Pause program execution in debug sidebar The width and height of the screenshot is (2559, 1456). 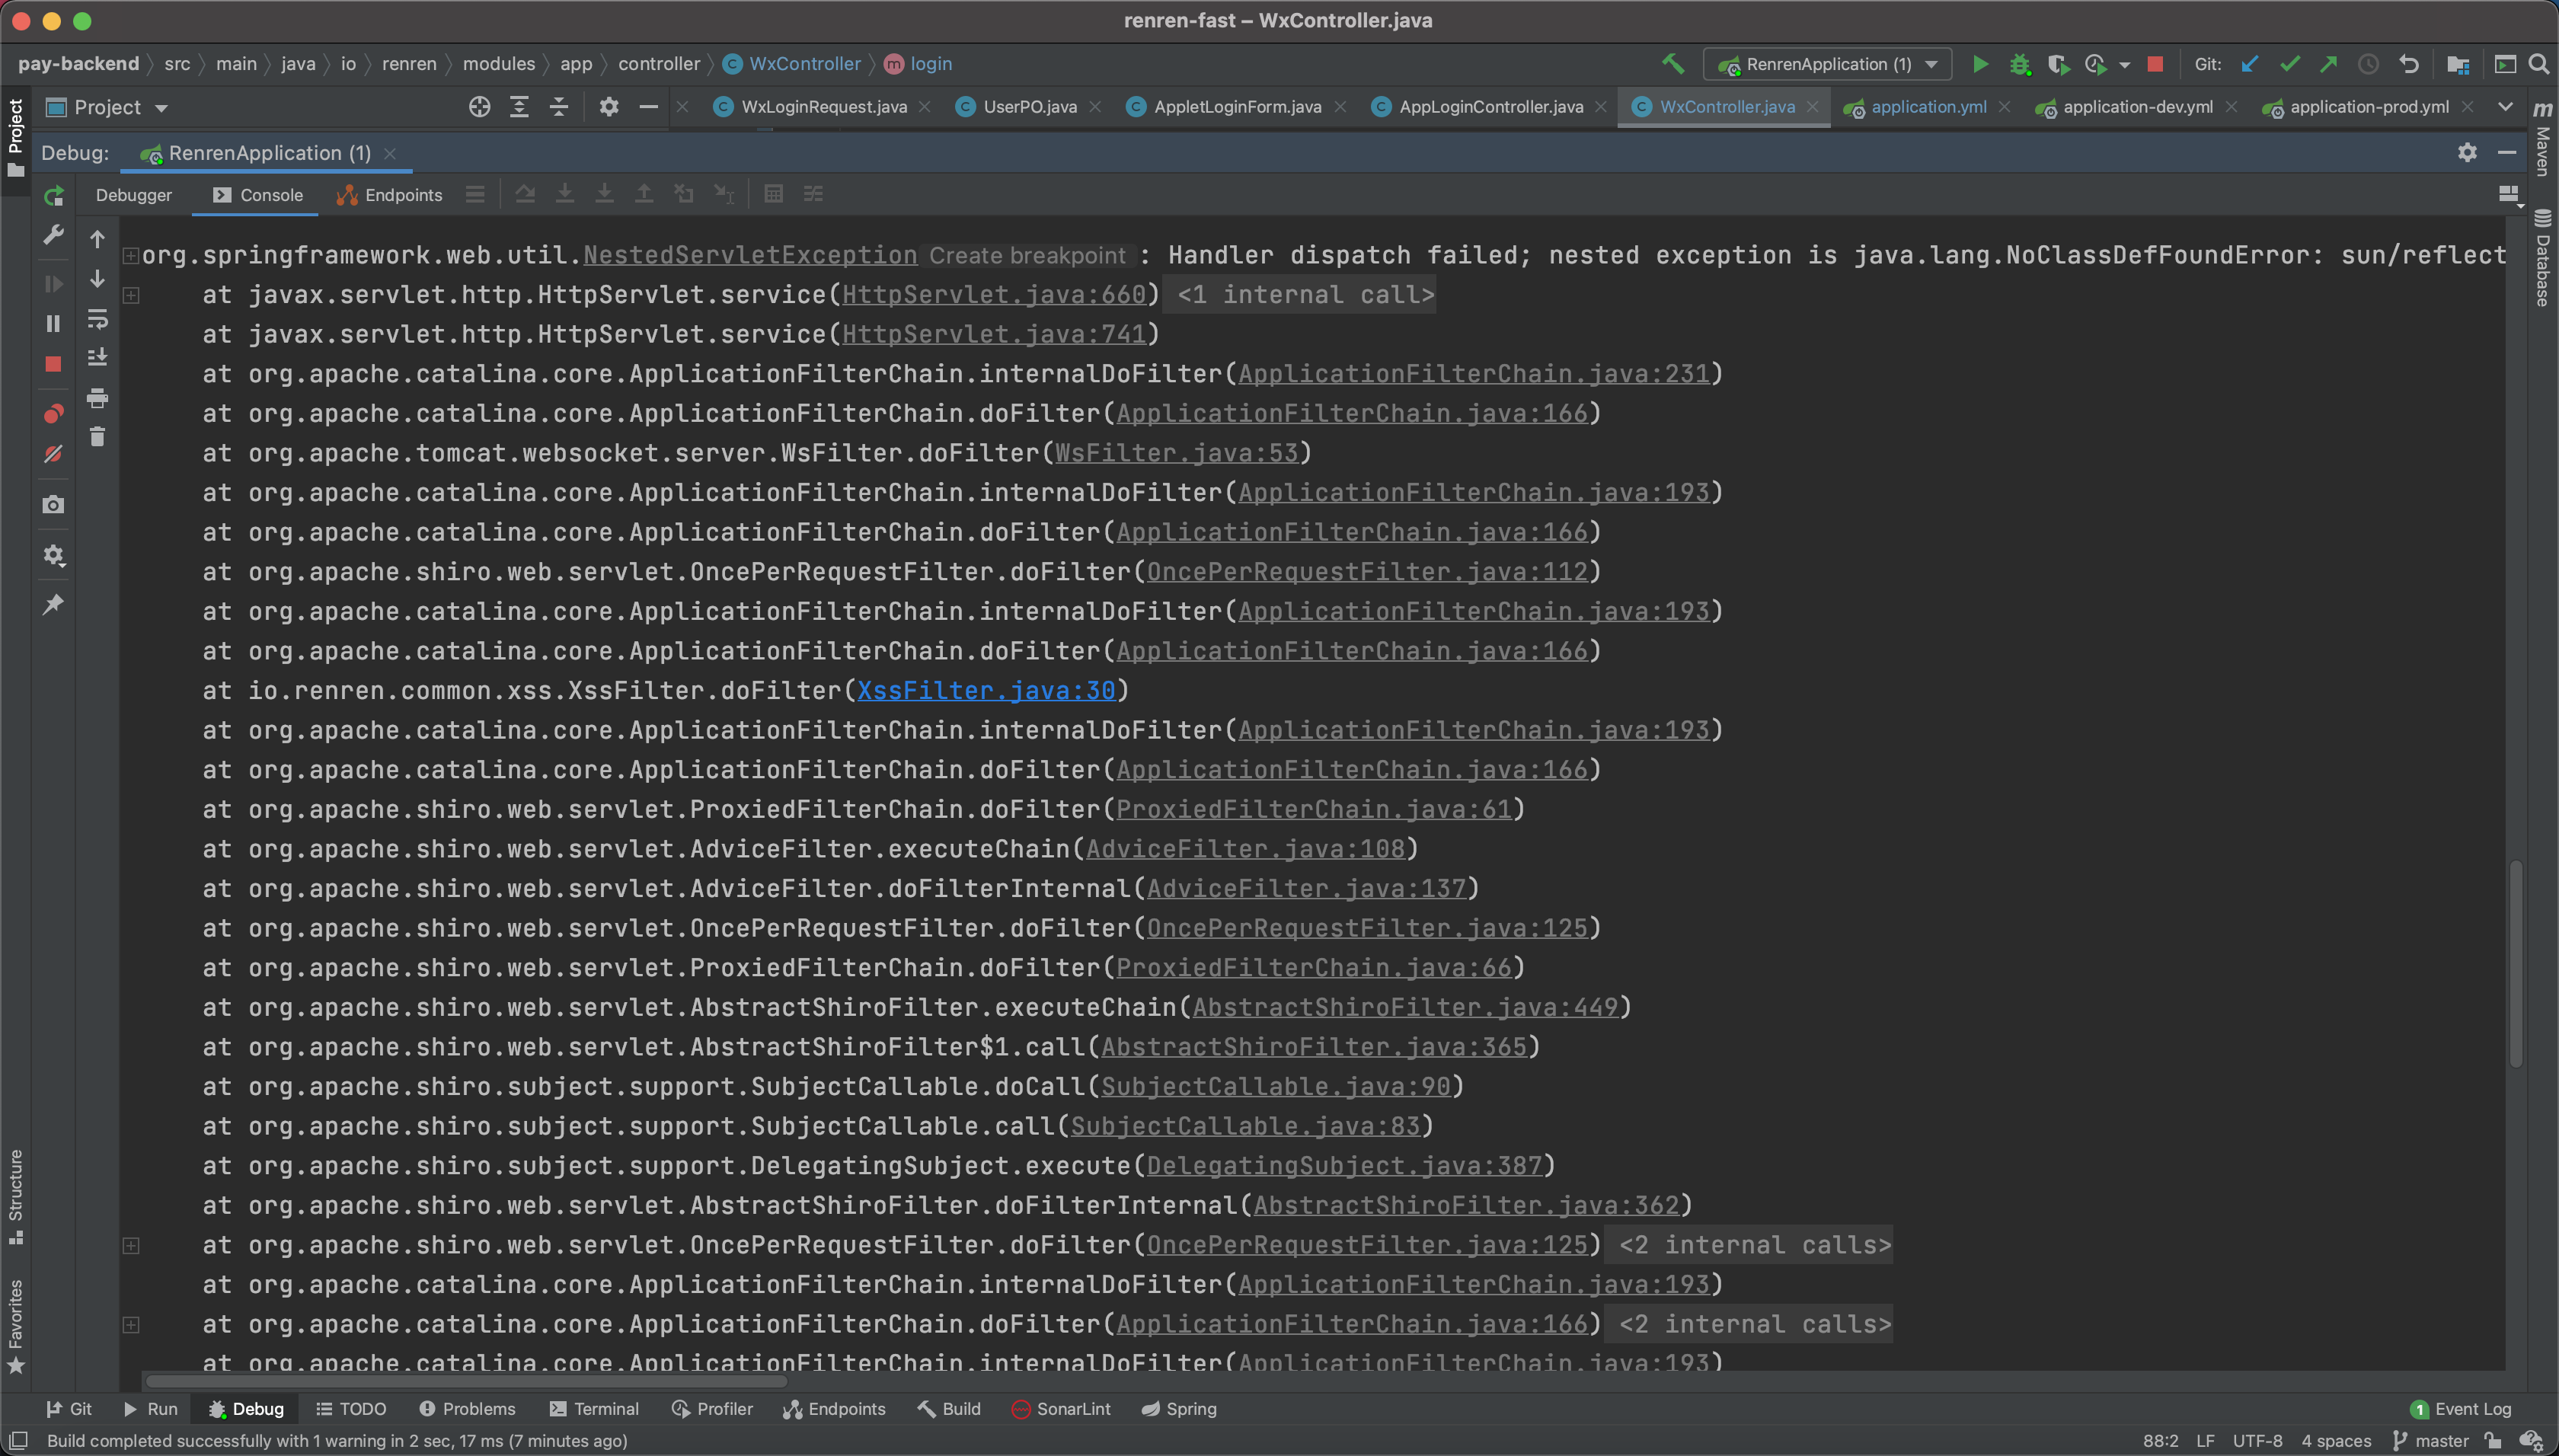click(x=54, y=323)
